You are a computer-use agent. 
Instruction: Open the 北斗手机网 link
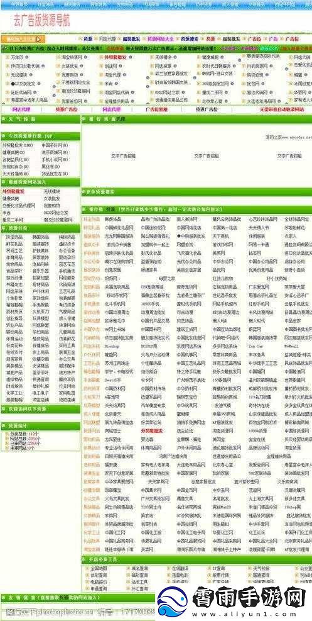pos(115,304)
